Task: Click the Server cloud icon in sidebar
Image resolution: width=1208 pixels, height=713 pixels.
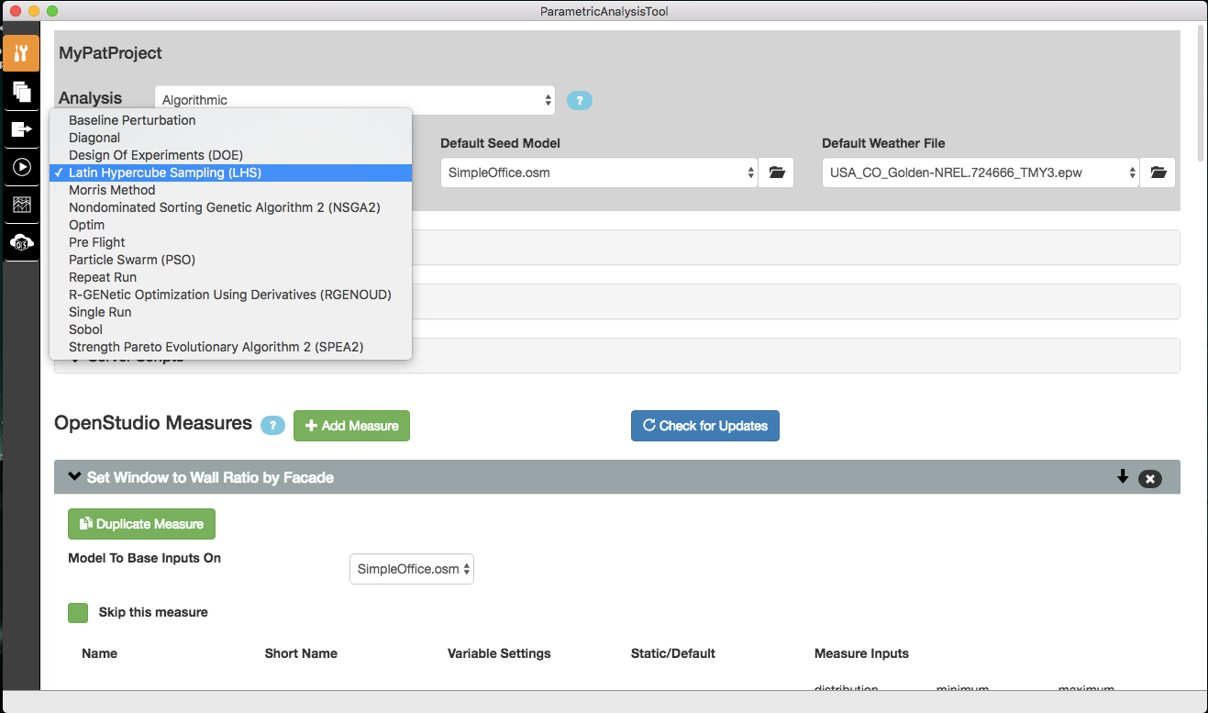Action: [21, 242]
